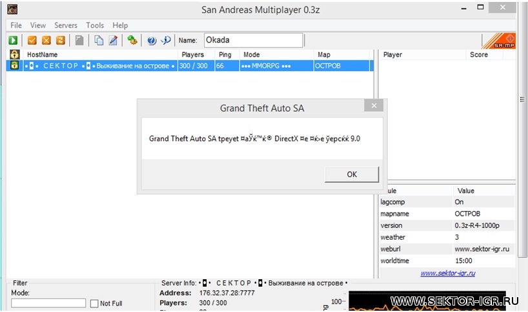Click the Value column header in rules
Screen dimensions: 528x312
tap(483, 191)
